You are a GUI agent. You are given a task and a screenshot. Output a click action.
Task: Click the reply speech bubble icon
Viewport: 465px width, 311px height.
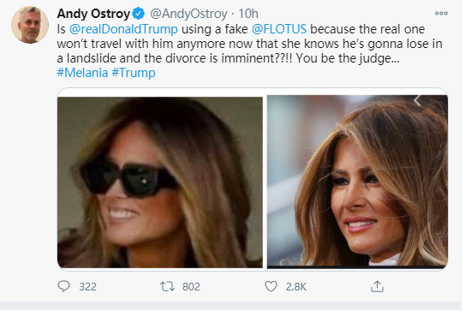pyautogui.click(x=63, y=286)
